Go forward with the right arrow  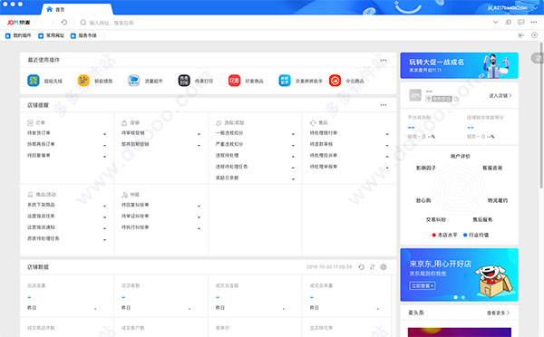click(53, 23)
